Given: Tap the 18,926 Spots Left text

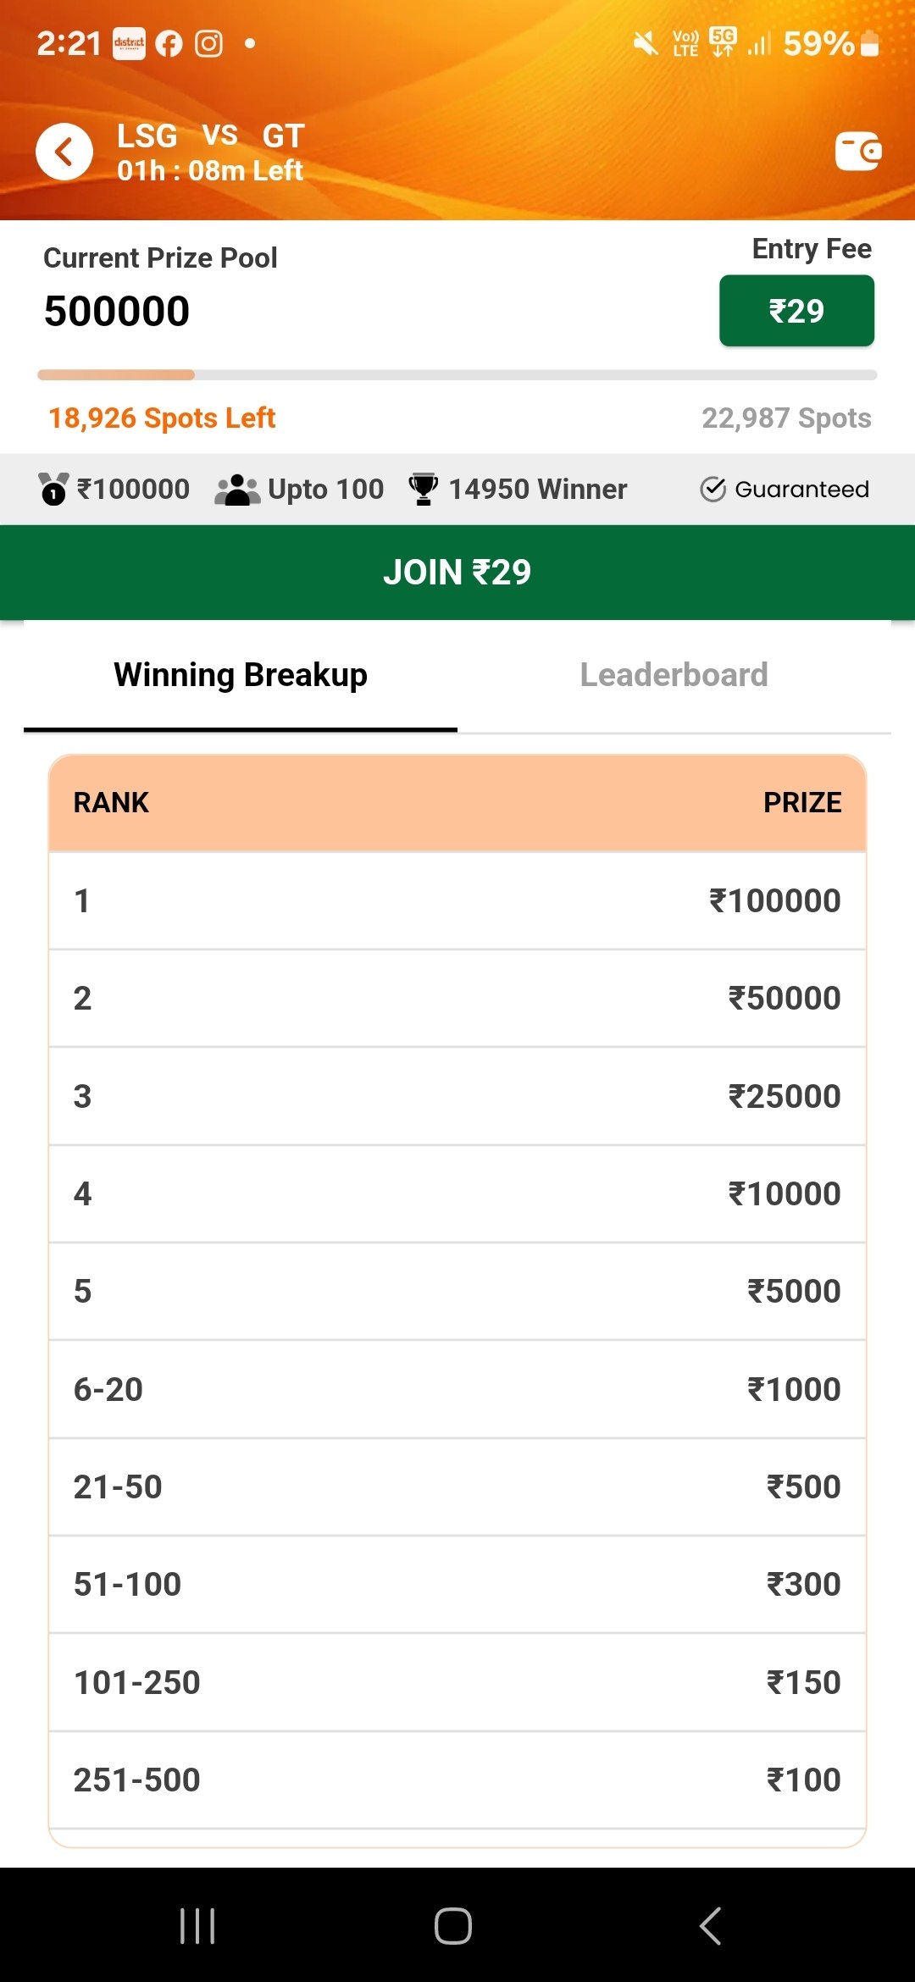Looking at the screenshot, I should pos(162,418).
